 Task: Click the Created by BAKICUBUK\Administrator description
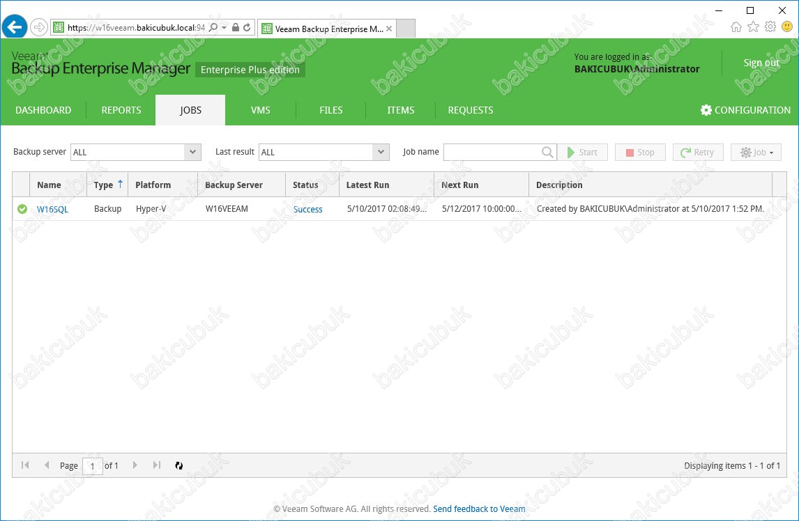[650, 209]
